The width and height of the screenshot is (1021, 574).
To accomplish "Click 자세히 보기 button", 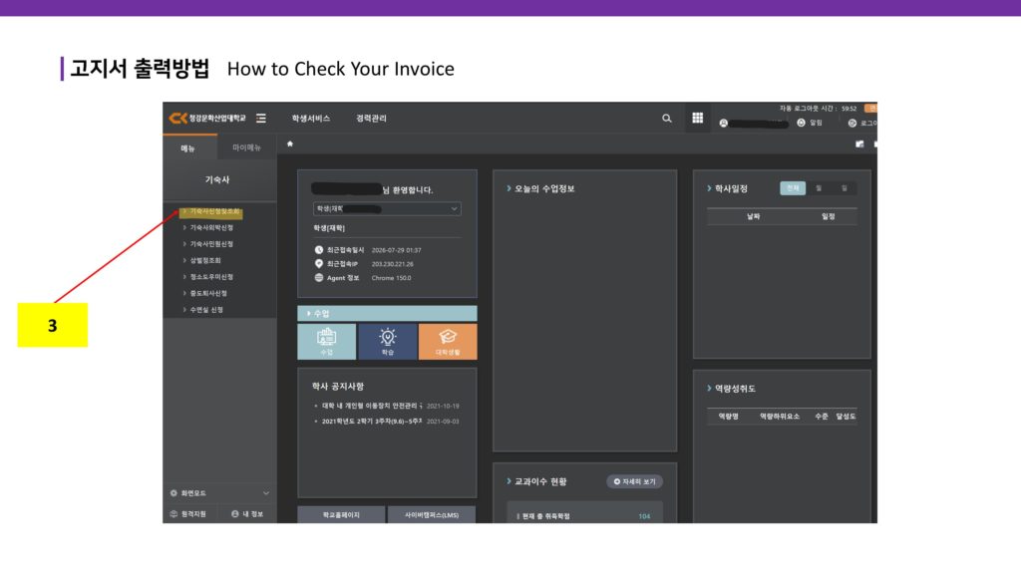I will pyautogui.click(x=635, y=481).
